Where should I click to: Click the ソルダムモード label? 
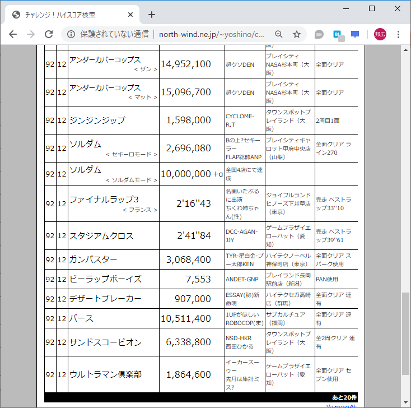132,180
